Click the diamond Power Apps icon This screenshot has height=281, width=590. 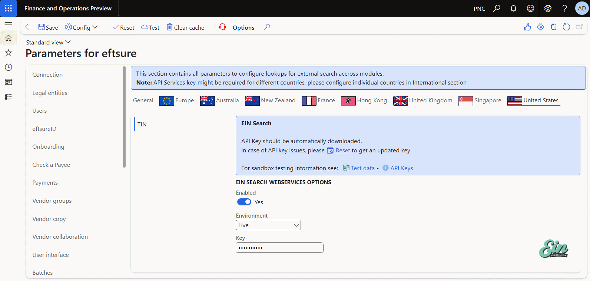coord(541,27)
